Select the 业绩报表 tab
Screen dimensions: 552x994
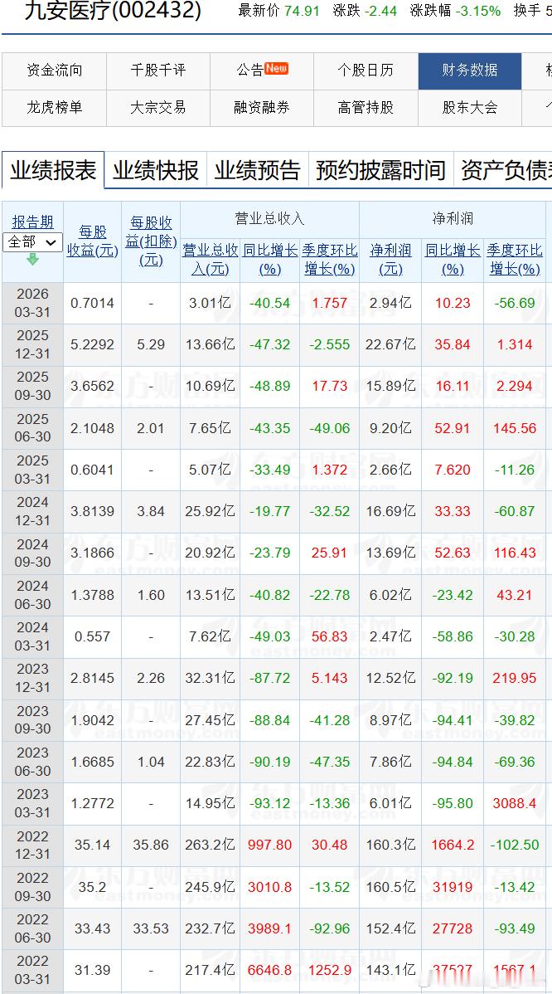click(53, 171)
